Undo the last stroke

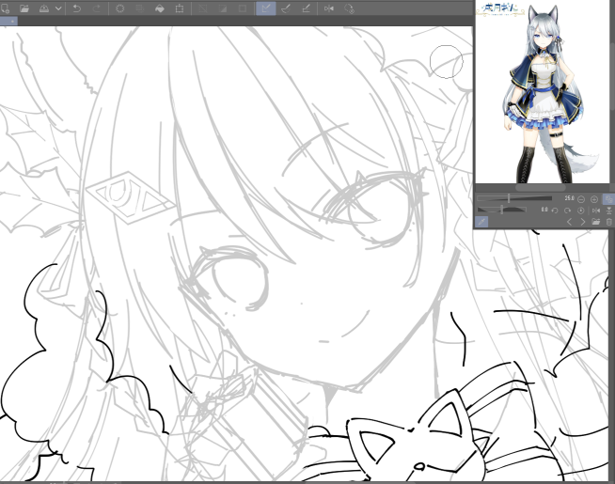[x=77, y=8]
